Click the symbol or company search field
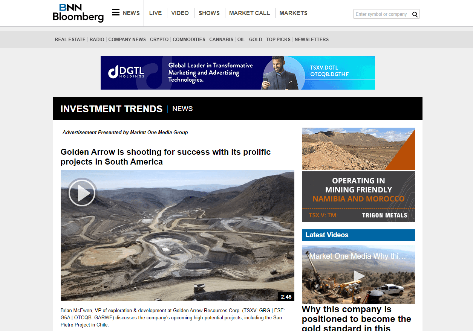 click(382, 14)
